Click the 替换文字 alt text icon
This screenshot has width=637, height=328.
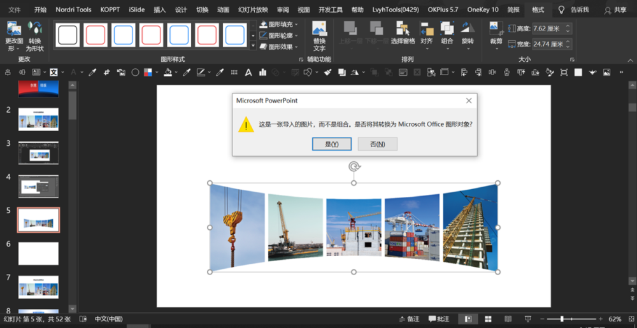tap(319, 29)
